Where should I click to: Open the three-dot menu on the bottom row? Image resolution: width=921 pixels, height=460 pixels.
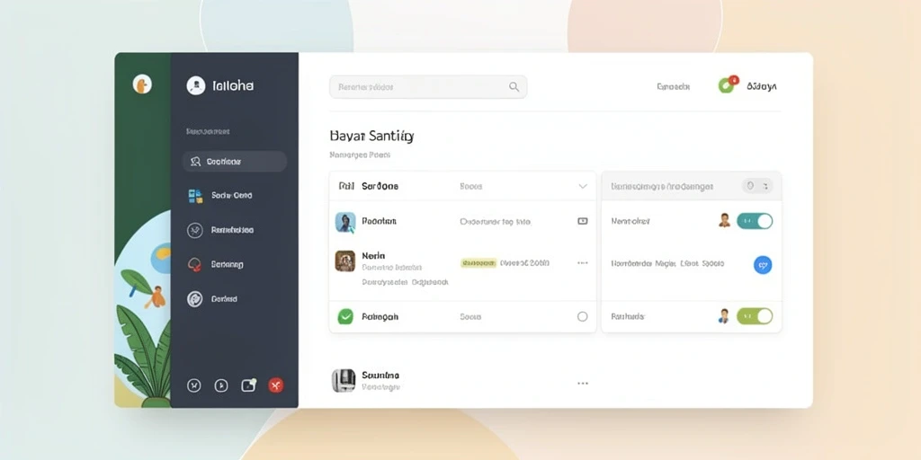point(583,383)
